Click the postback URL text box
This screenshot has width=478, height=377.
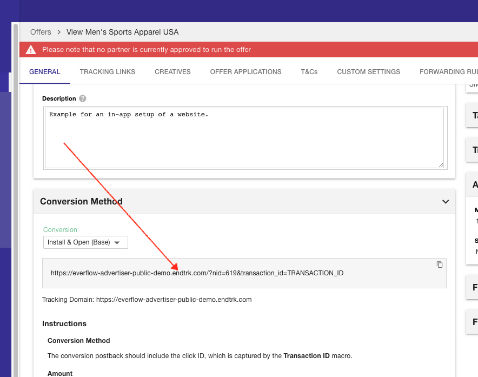pyautogui.click(x=243, y=273)
